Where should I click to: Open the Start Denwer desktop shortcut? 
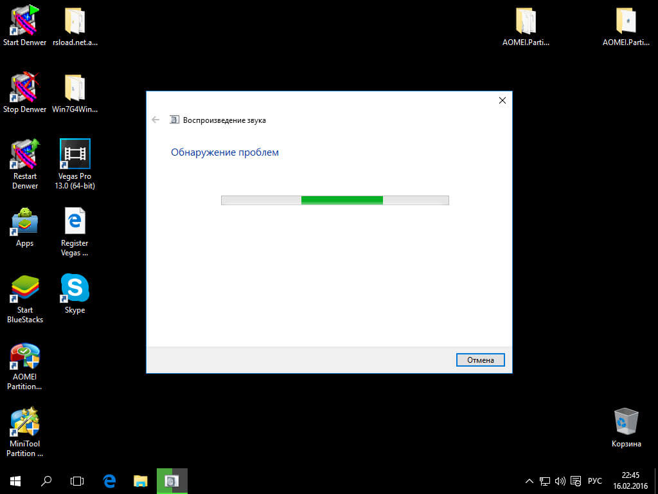pyautogui.click(x=24, y=23)
